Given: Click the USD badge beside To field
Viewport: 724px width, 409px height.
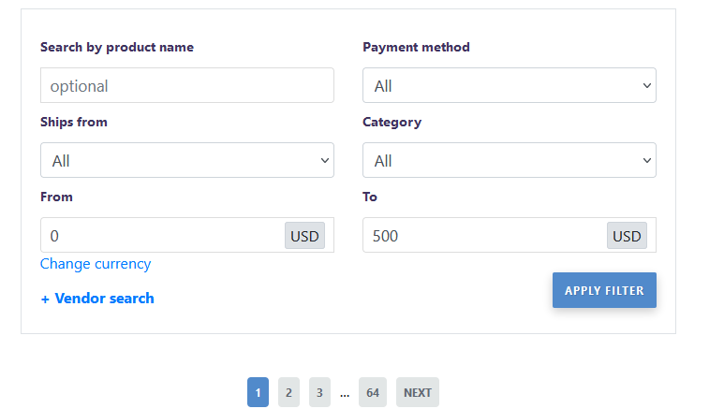Looking at the screenshot, I should point(627,236).
